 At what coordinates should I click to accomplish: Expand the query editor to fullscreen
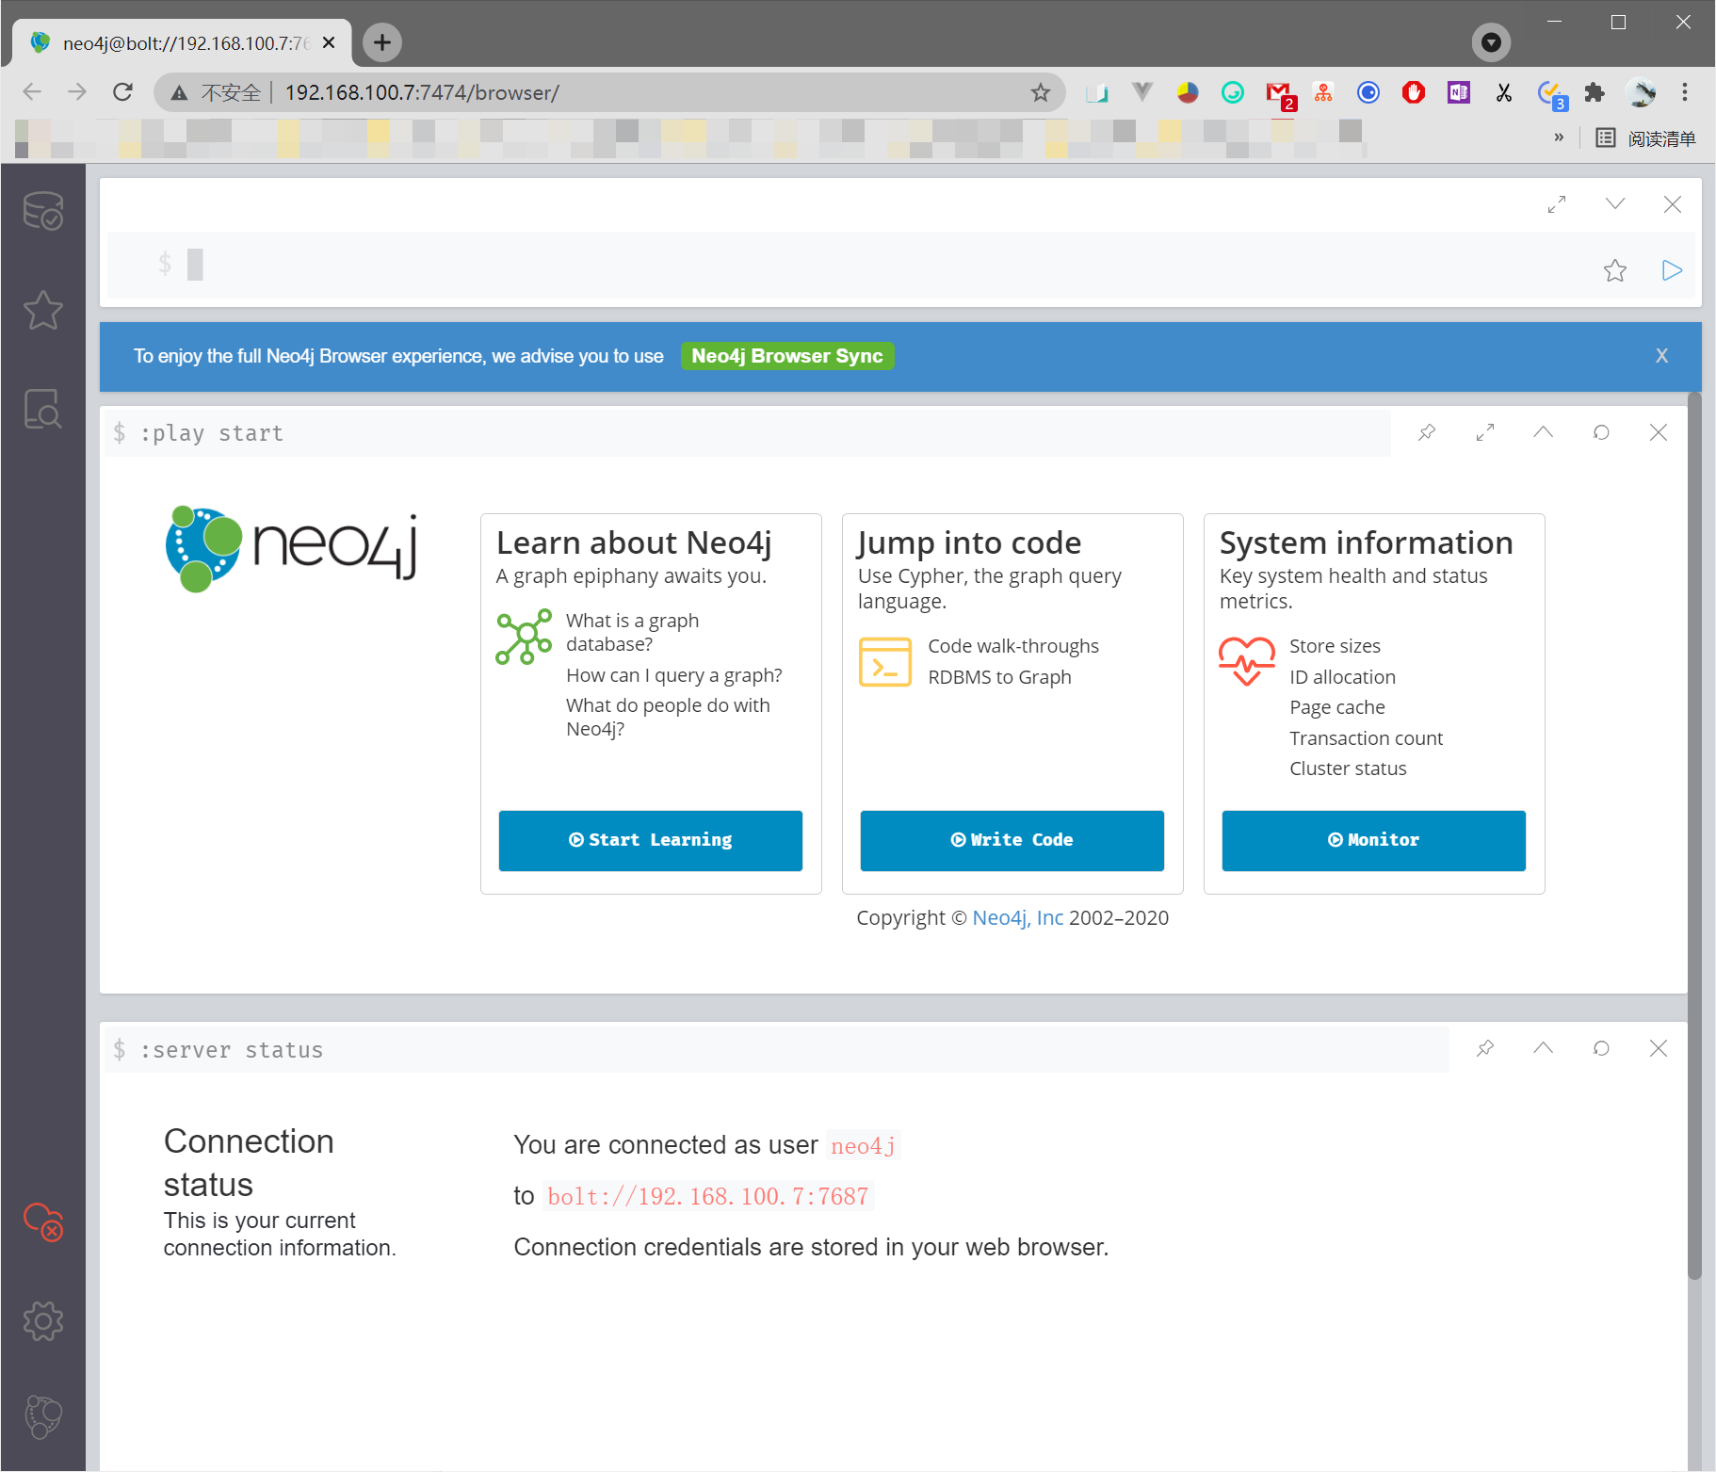coord(1557,204)
